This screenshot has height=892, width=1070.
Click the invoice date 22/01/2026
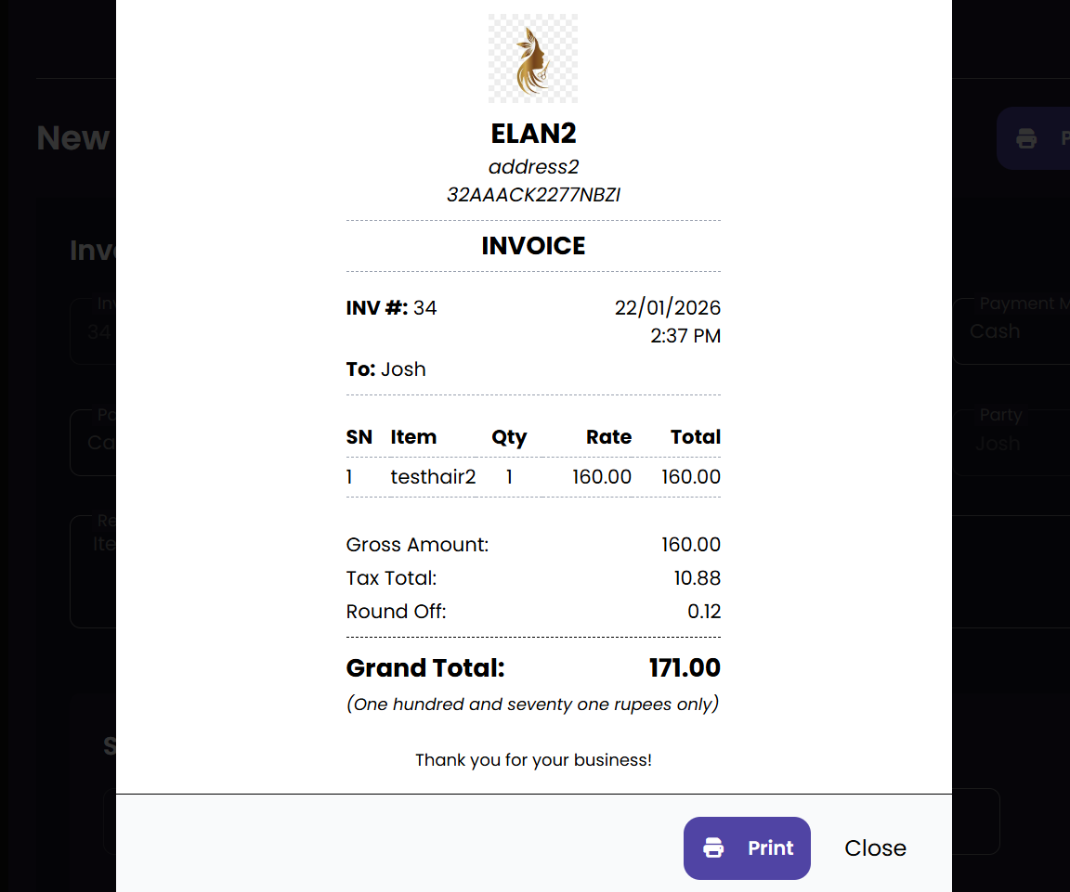(667, 307)
